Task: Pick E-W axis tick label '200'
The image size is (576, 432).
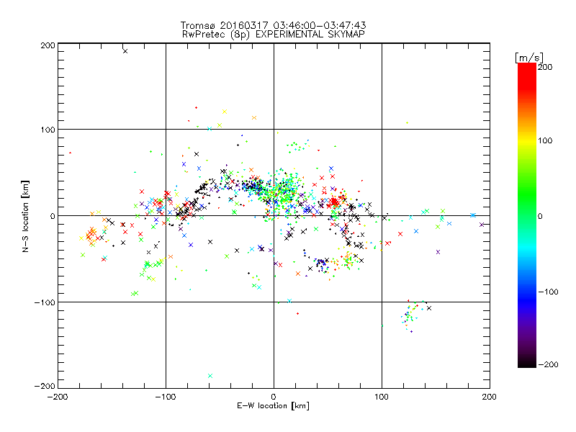Action: tap(490, 397)
